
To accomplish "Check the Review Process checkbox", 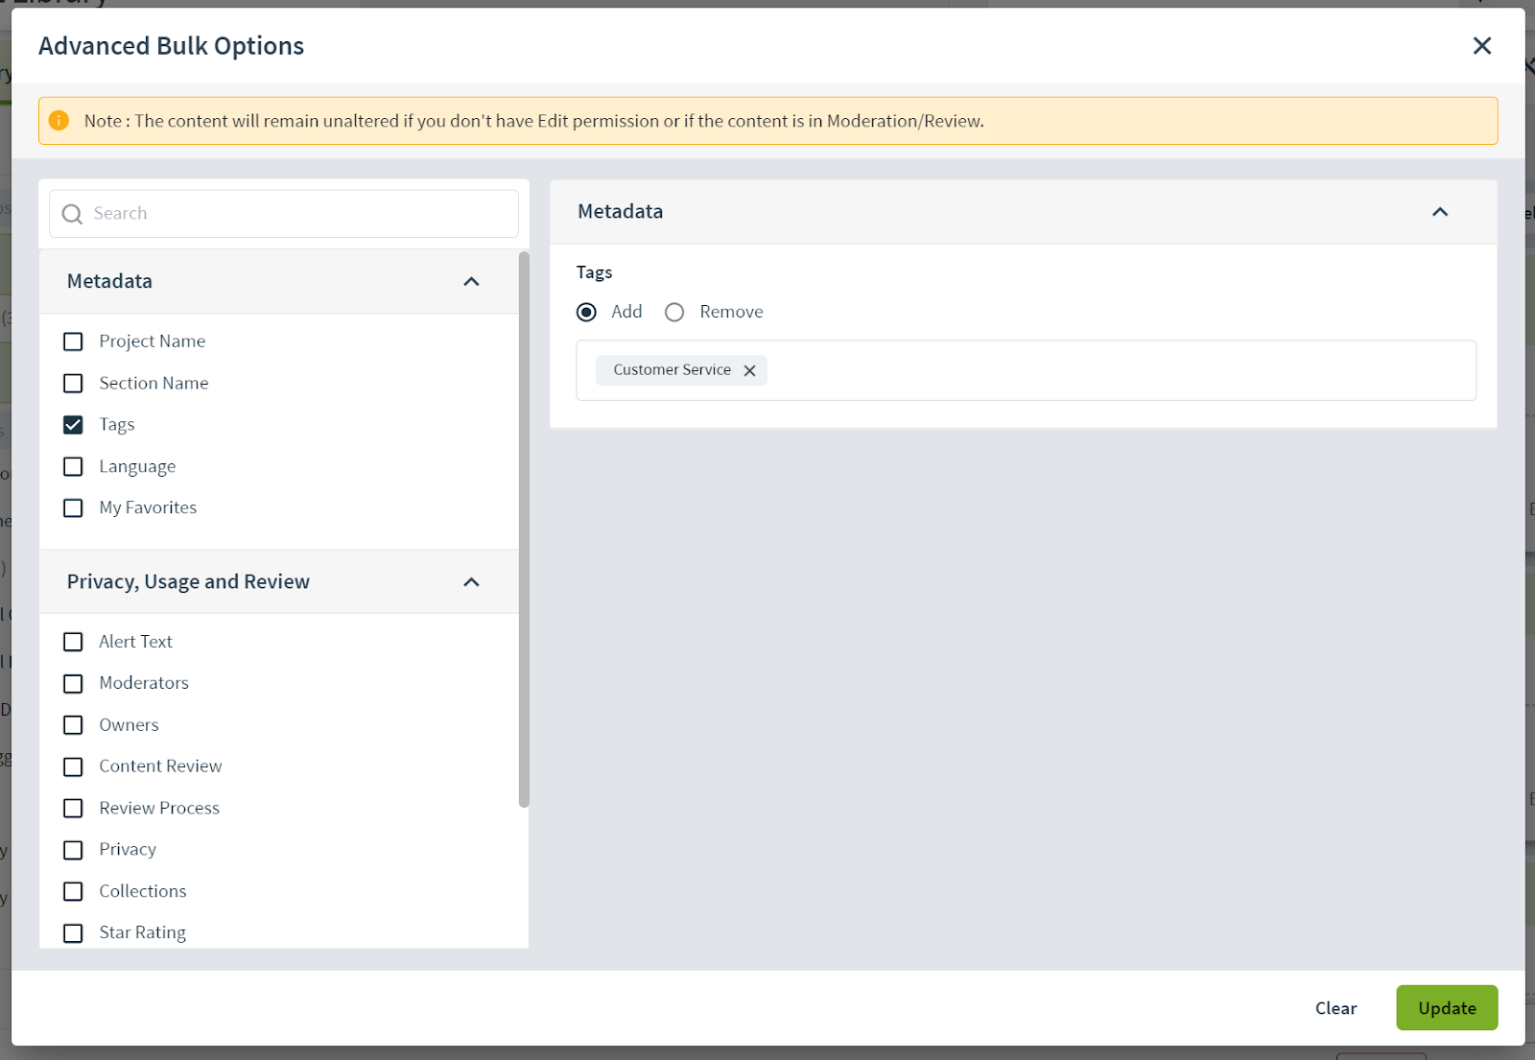I will (x=73, y=809).
